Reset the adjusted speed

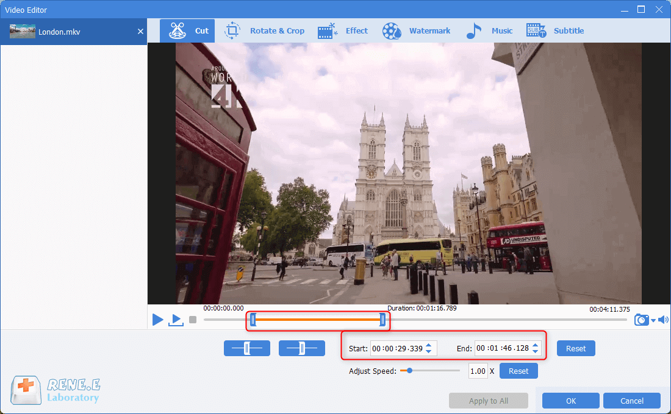(x=518, y=371)
